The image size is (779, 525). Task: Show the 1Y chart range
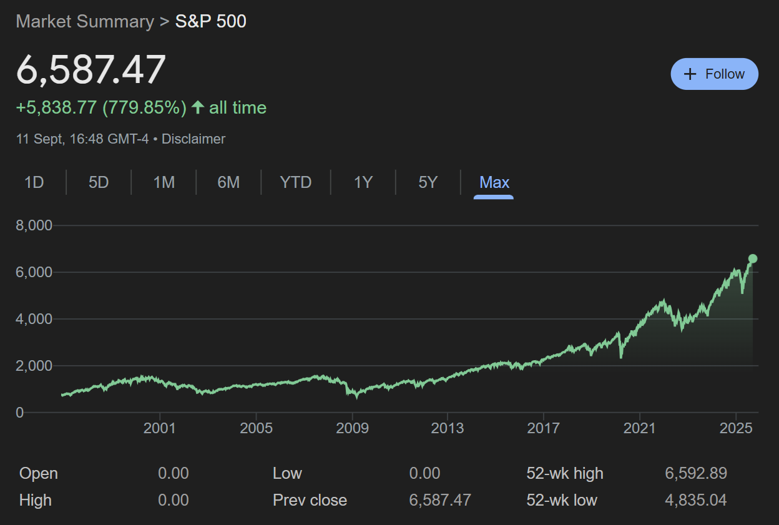(x=363, y=182)
